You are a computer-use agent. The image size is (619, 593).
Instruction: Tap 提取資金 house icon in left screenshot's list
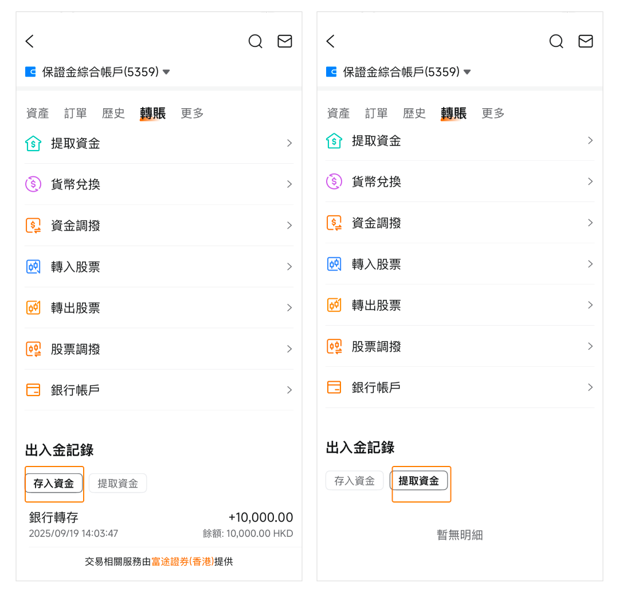coord(33,143)
